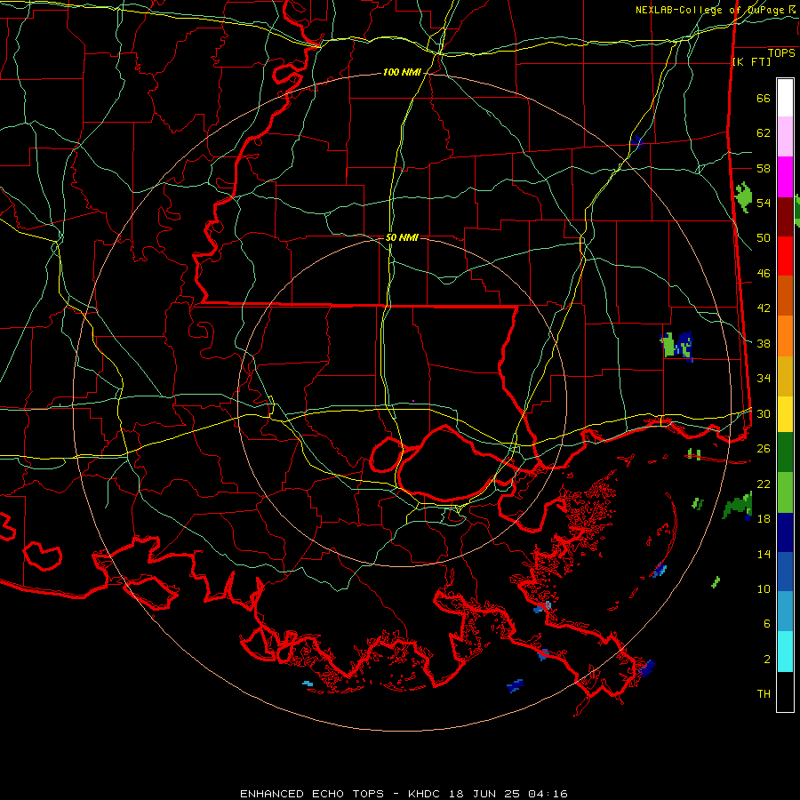Image resolution: width=800 pixels, height=800 pixels.
Task: Click the 10 legend value
Action: pyautogui.click(x=764, y=588)
